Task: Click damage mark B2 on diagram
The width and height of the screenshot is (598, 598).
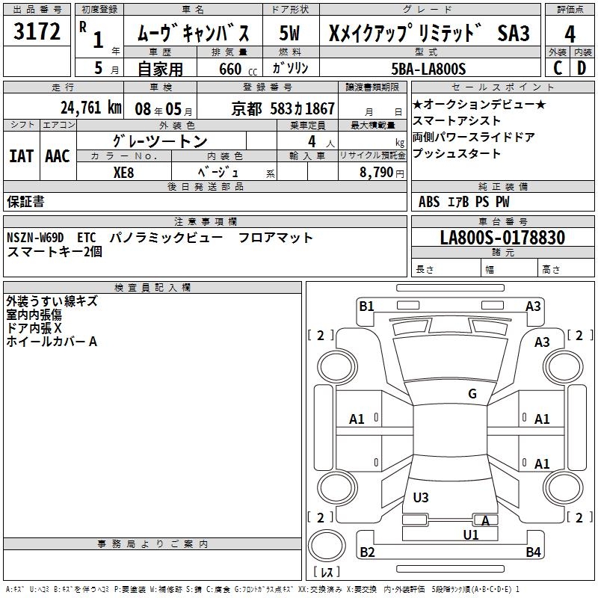Action: point(367,552)
